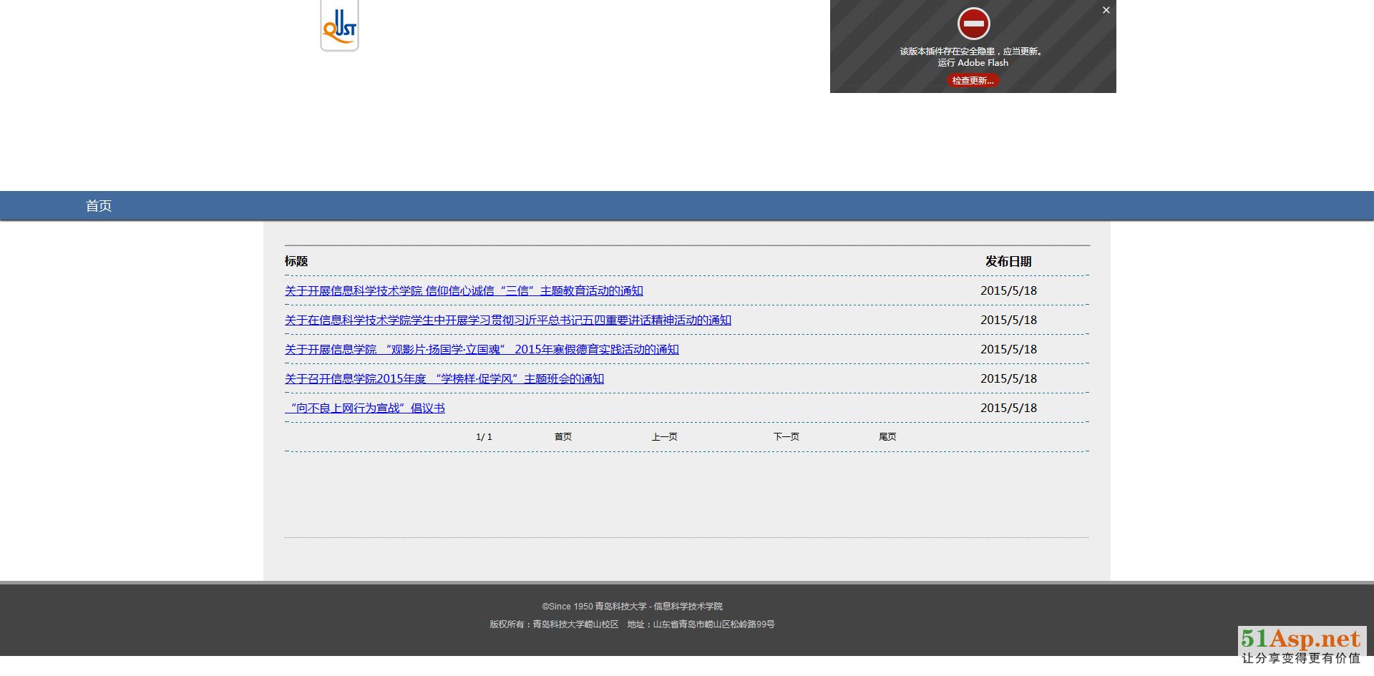Viewport: 1374px width, 676px height.
Task: Click date 2015/5/18 in the 倡议书 row
Action: (x=1008, y=408)
